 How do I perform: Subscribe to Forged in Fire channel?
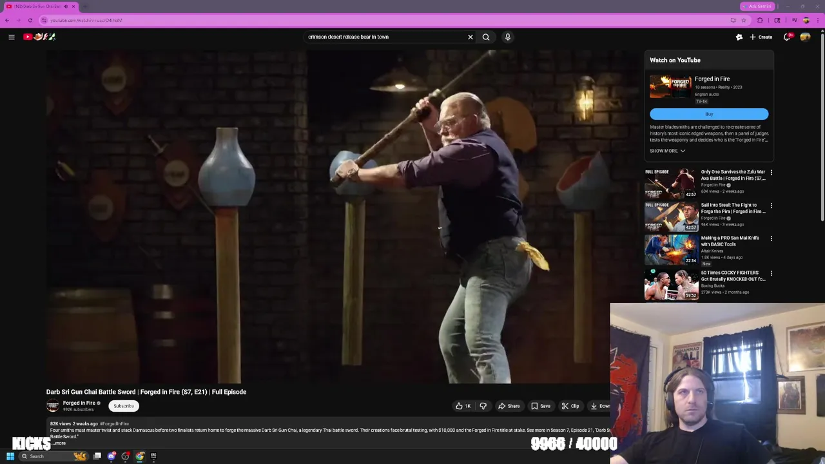124,406
